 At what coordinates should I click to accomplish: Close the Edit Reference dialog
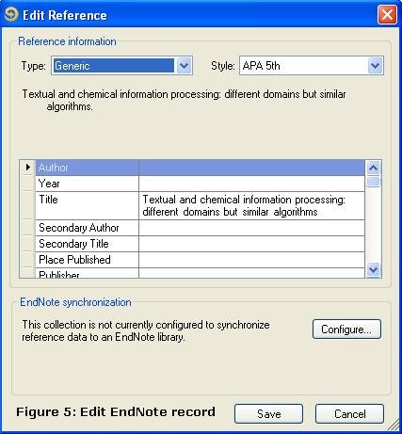click(x=387, y=15)
